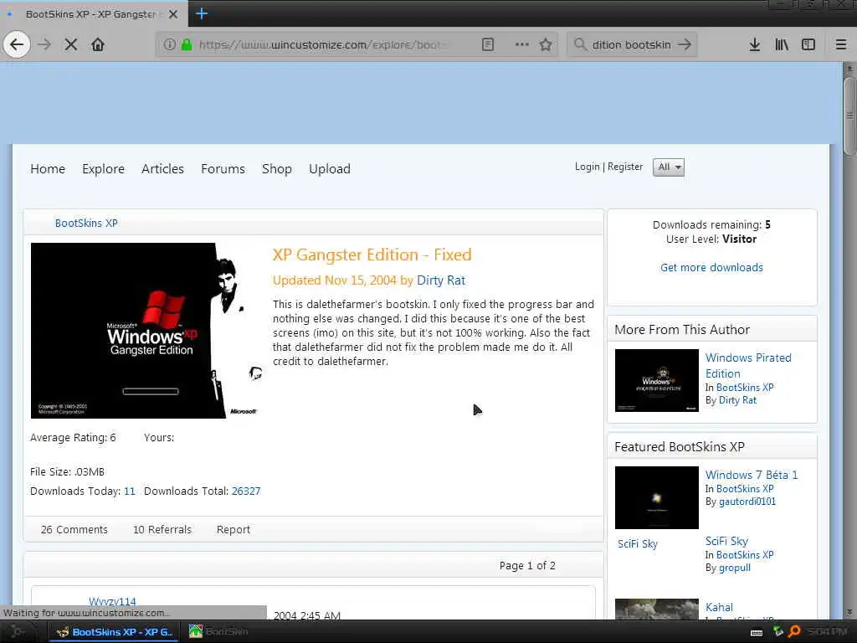Click the taskbar start menu icon
Image resolution: width=857 pixels, height=643 pixels.
18,631
